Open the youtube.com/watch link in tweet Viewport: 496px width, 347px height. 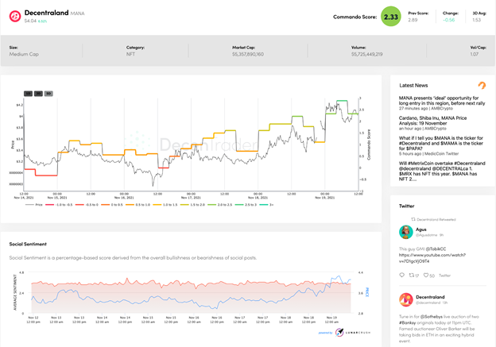point(432,258)
